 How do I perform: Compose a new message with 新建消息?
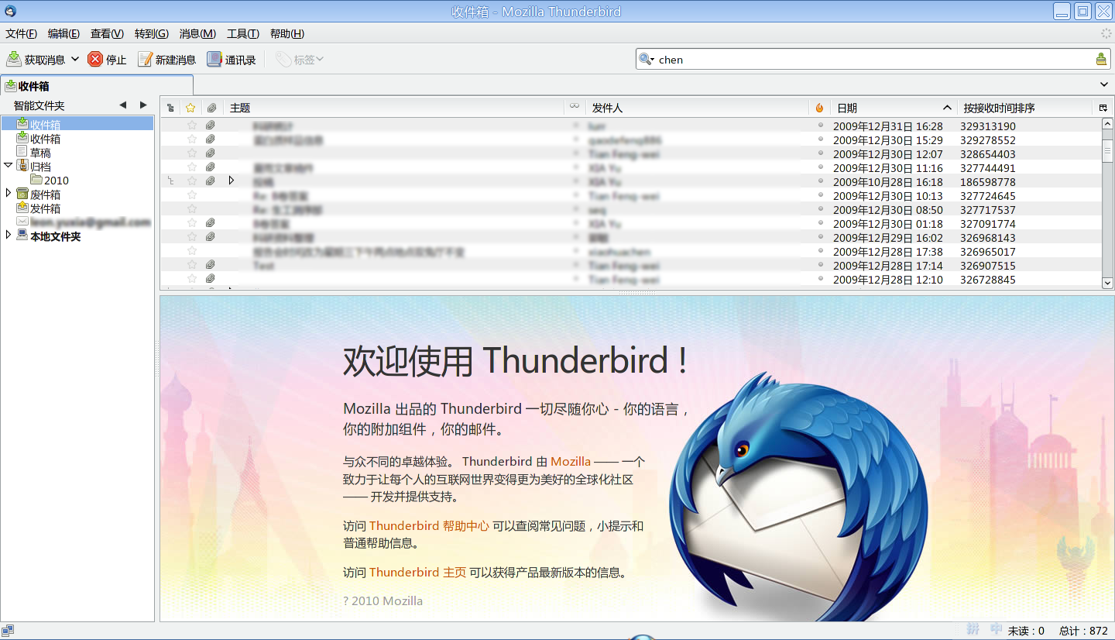click(x=166, y=59)
